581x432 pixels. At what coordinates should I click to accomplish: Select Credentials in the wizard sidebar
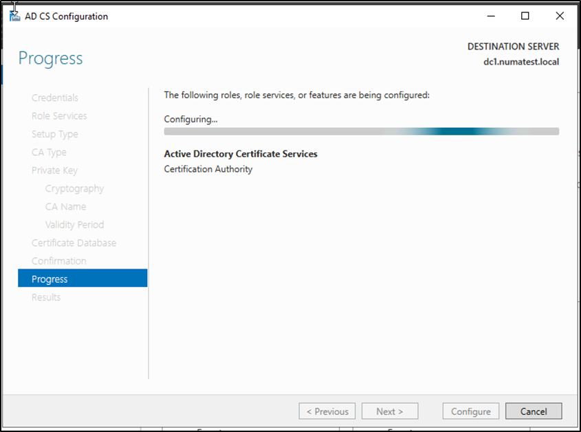(55, 98)
